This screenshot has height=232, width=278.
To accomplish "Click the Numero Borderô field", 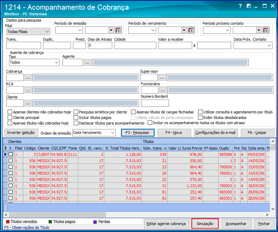I will [155, 103].
